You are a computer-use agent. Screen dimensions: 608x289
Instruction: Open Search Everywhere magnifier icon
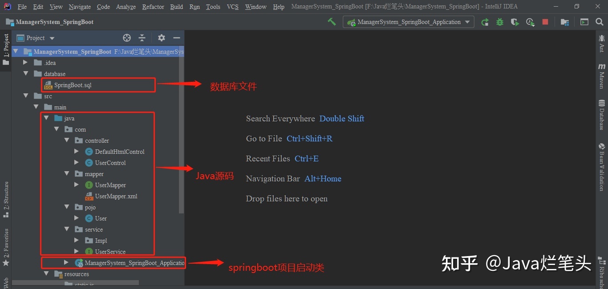pyautogui.click(x=599, y=22)
